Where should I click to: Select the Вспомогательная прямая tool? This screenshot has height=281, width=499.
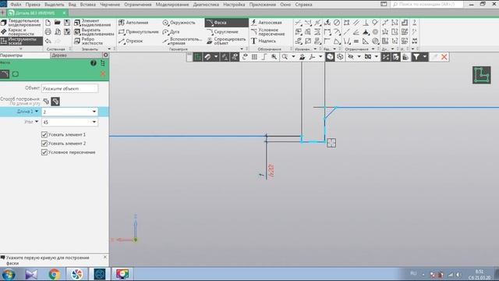(182, 41)
